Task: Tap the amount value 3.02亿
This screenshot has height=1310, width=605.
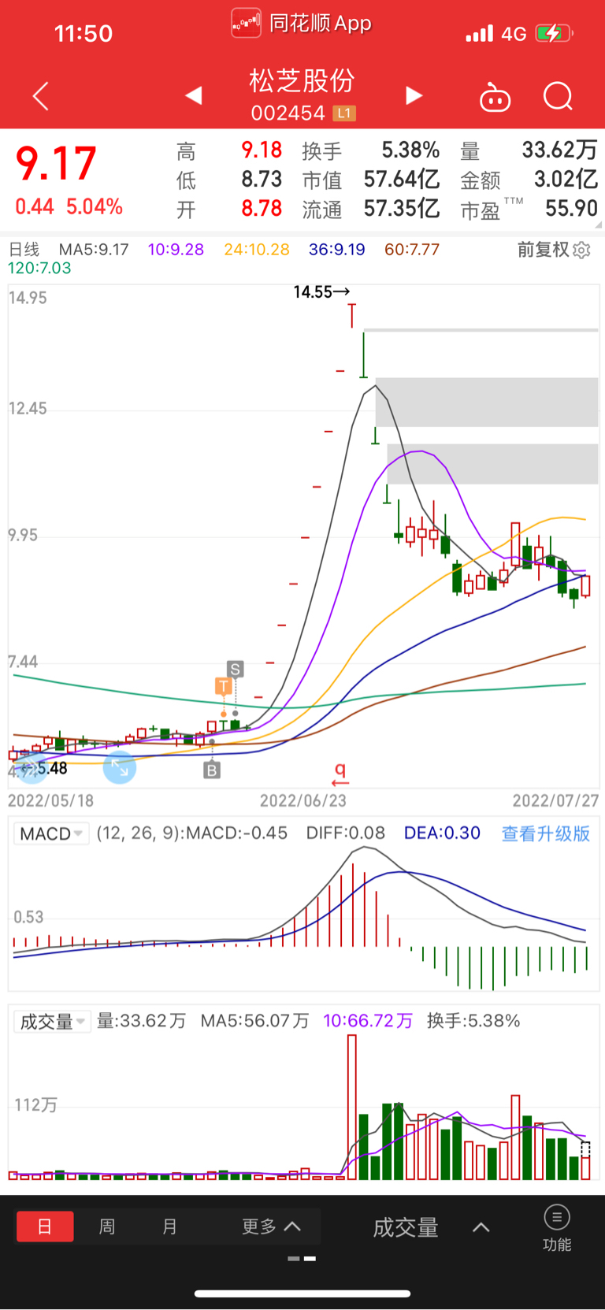Action: (x=566, y=179)
